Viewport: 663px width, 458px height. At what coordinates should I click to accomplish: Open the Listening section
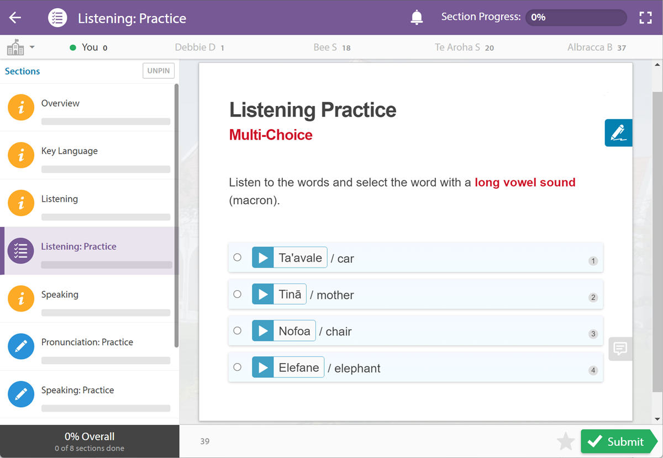pyautogui.click(x=90, y=203)
